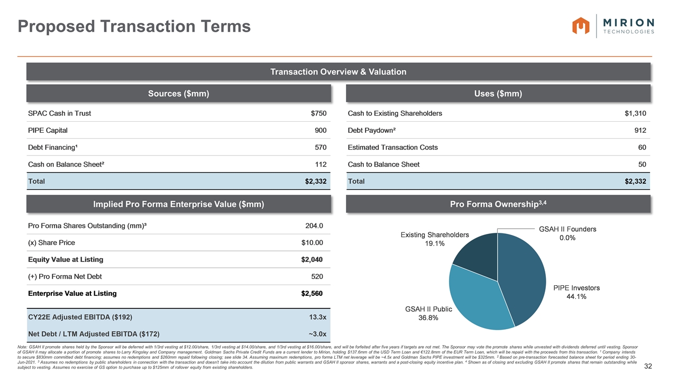
Task: Select the PIPE Investors pie slice
Action: point(521,270)
